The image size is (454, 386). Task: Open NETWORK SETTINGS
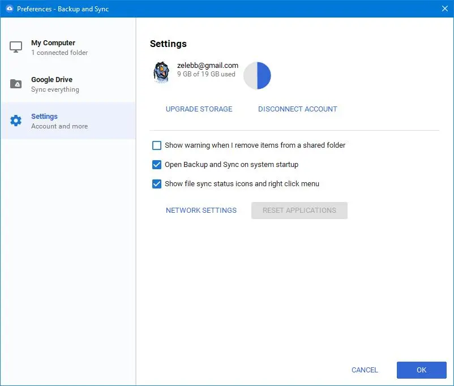point(201,211)
